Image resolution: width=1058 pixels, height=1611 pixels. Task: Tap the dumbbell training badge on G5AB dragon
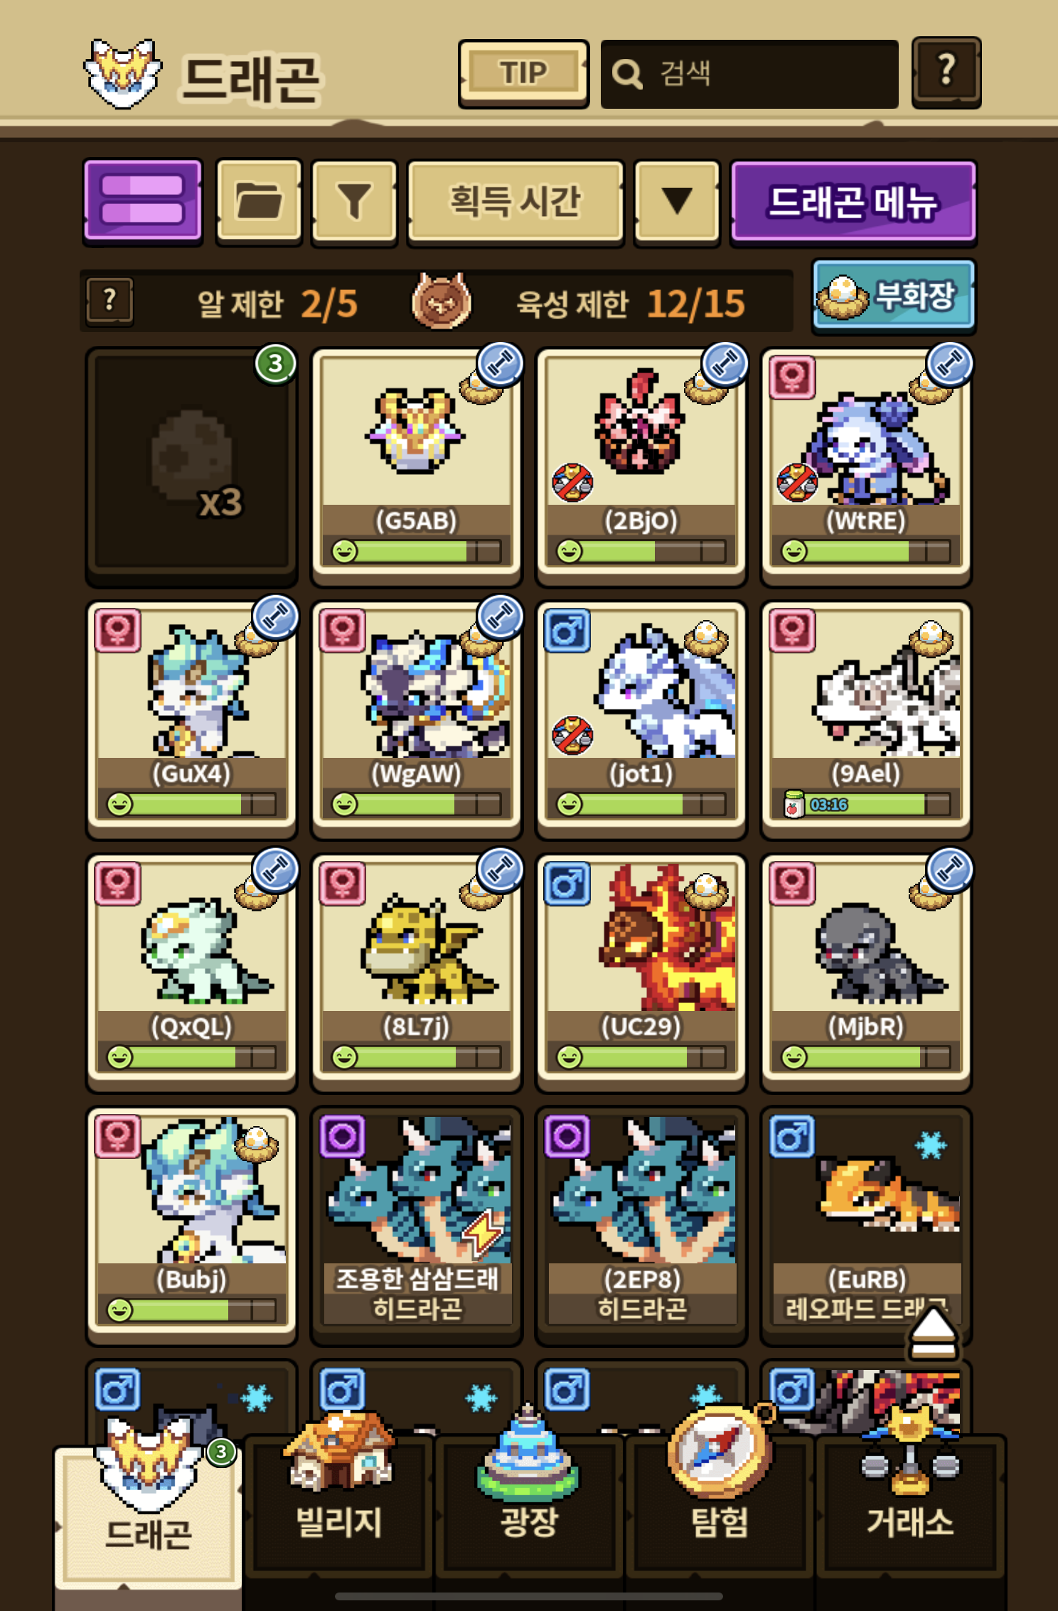point(500,364)
